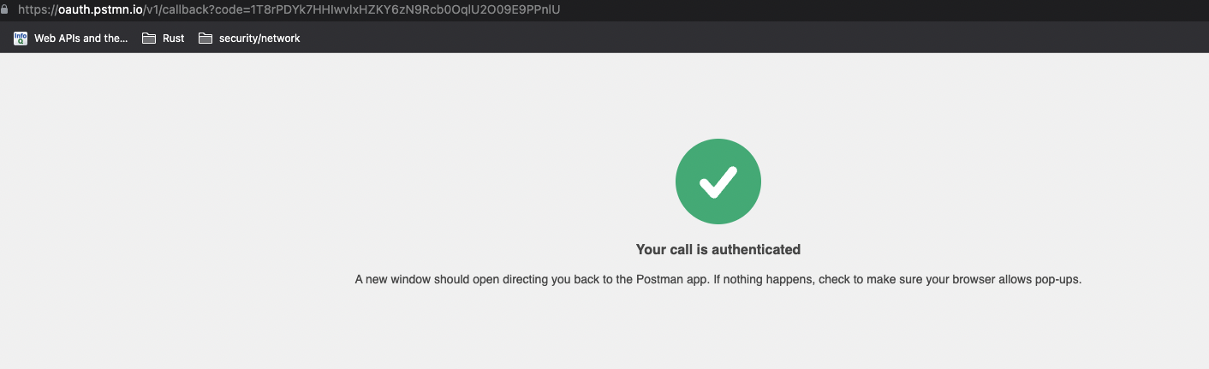Viewport: 1209px width, 369px height.
Task: Click the InfoQ favicon on bookmarks bar
Action: (21, 38)
